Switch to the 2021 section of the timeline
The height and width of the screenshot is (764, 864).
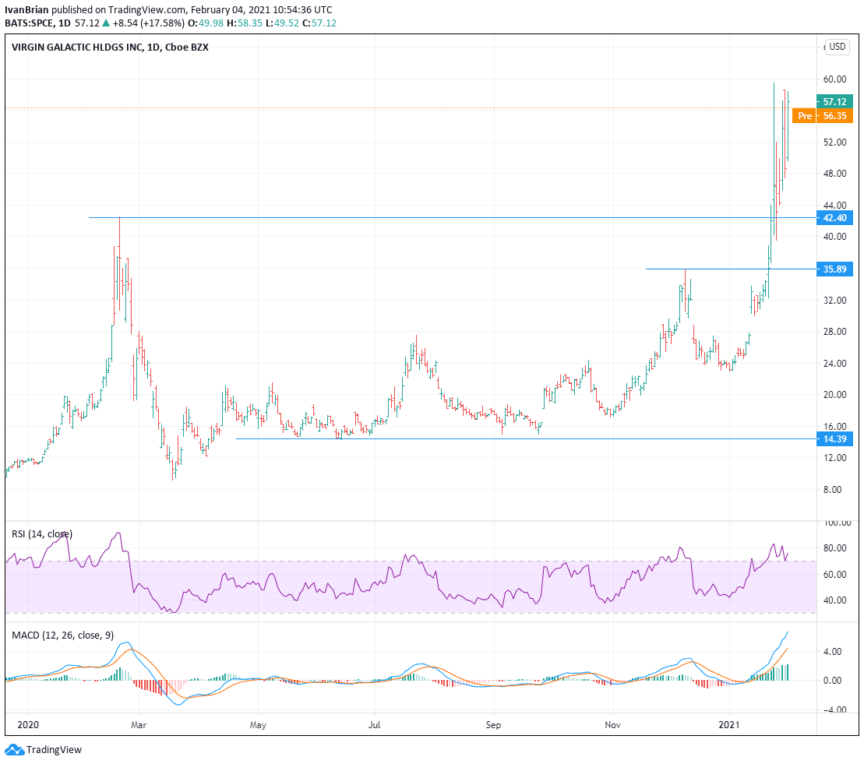click(x=731, y=725)
